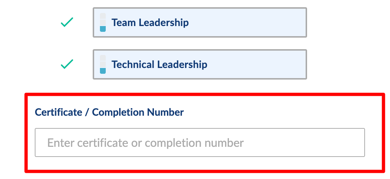Image resolution: width=390 pixels, height=179 pixels.
Task: Click the Certificate / Completion Number label
Action: coord(109,112)
